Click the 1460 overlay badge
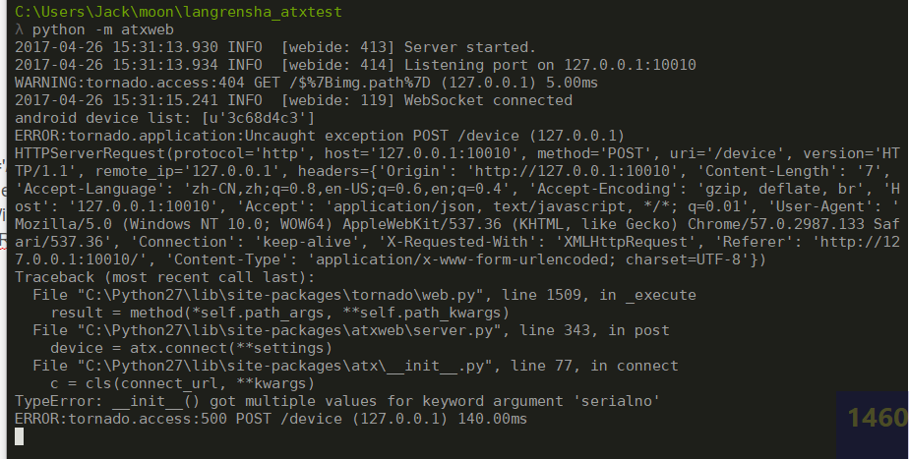Image resolution: width=909 pixels, height=459 pixels. pos(878,418)
